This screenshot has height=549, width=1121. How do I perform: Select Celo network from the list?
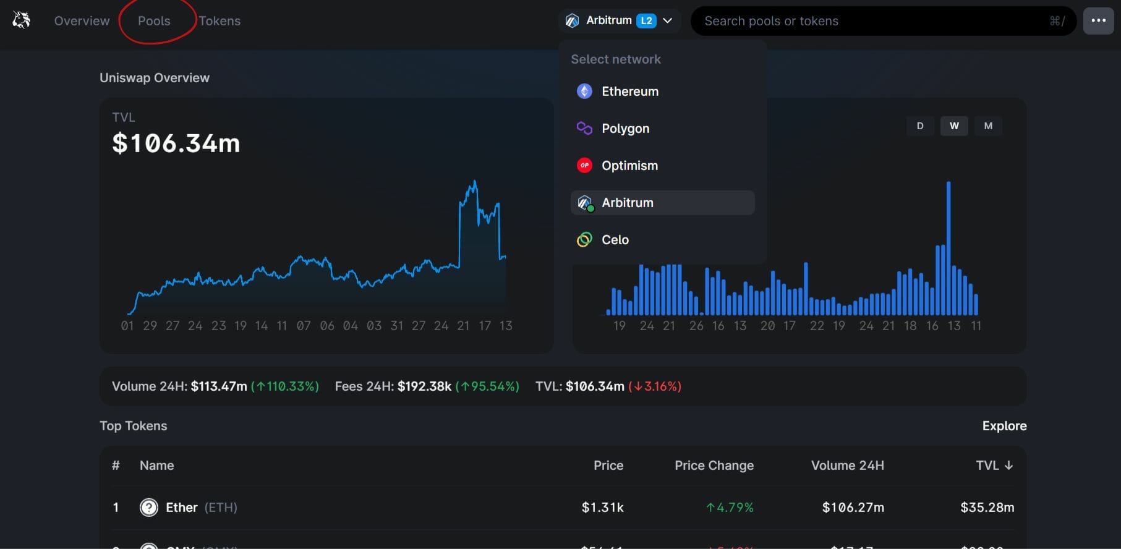(662, 240)
